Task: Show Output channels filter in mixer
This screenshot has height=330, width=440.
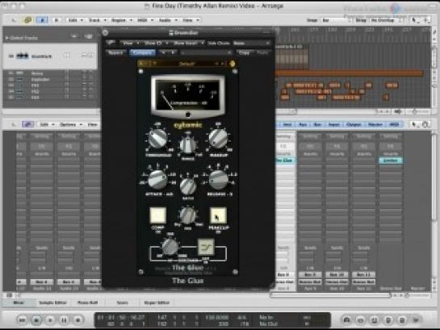Action: tap(354, 124)
